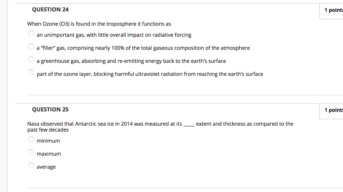
Task: Select 'average' answer option
Action: pos(31,165)
